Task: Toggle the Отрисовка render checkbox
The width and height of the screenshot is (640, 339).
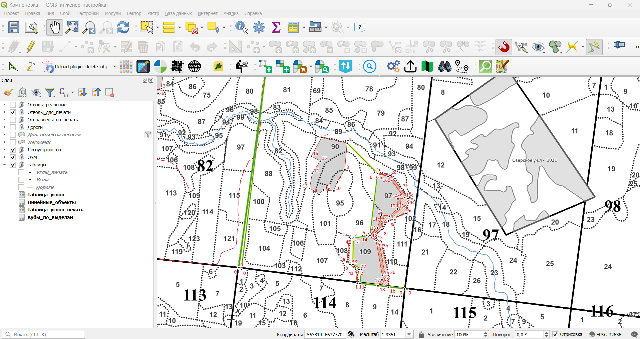Action: point(555,334)
